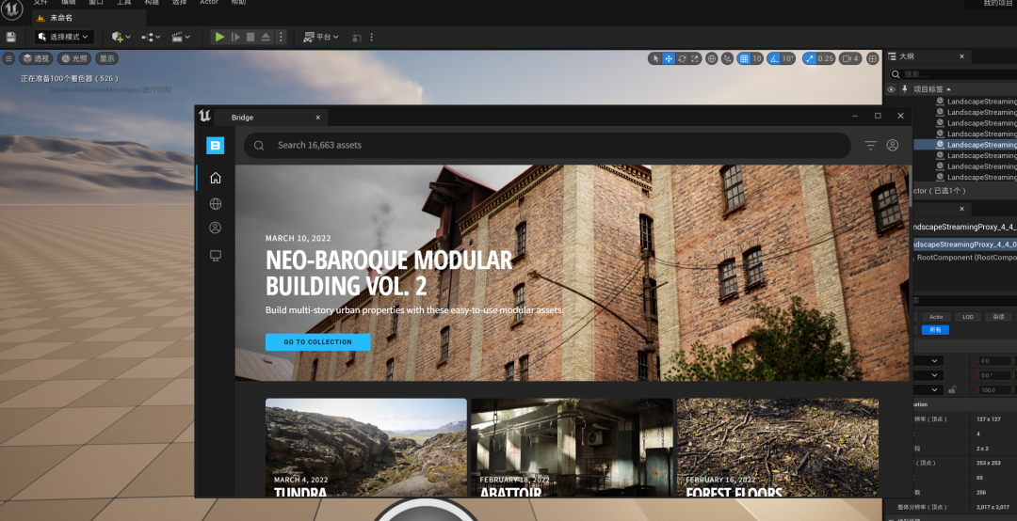Click the LOD filter button in details
1017x521 pixels.
pyautogui.click(x=968, y=317)
